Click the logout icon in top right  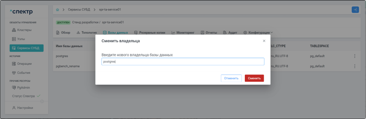click(x=355, y=10)
